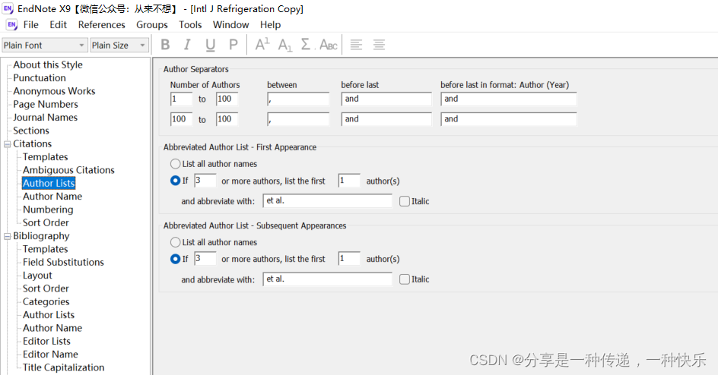Open Templates under Bibliography
The width and height of the screenshot is (718, 375).
(46, 250)
